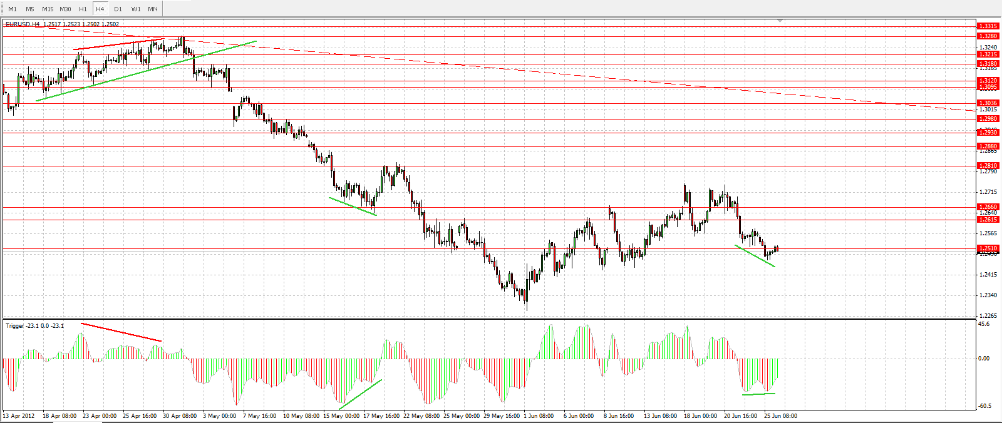Click the 0.00 indicator scale value
Viewport: 1002px width, 423px height.
[984, 359]
